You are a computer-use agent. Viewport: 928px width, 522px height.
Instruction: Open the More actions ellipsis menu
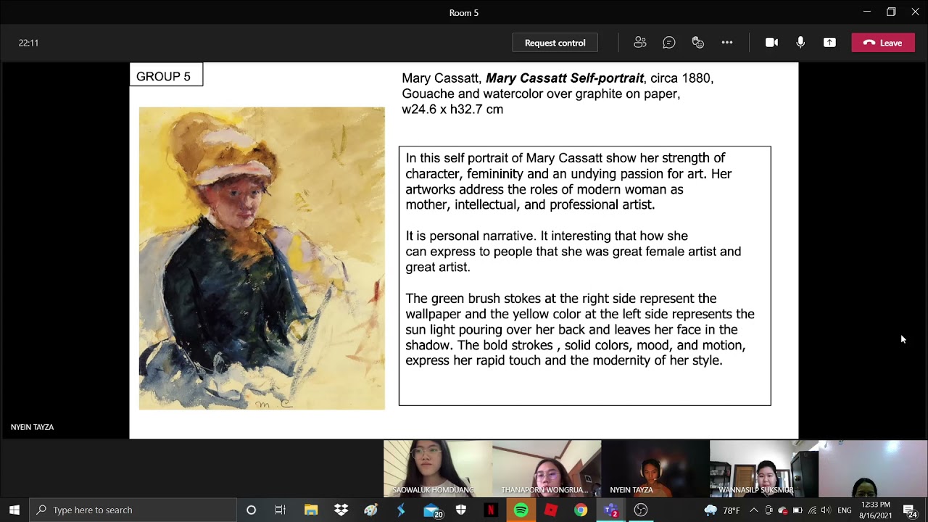point(727,43)
